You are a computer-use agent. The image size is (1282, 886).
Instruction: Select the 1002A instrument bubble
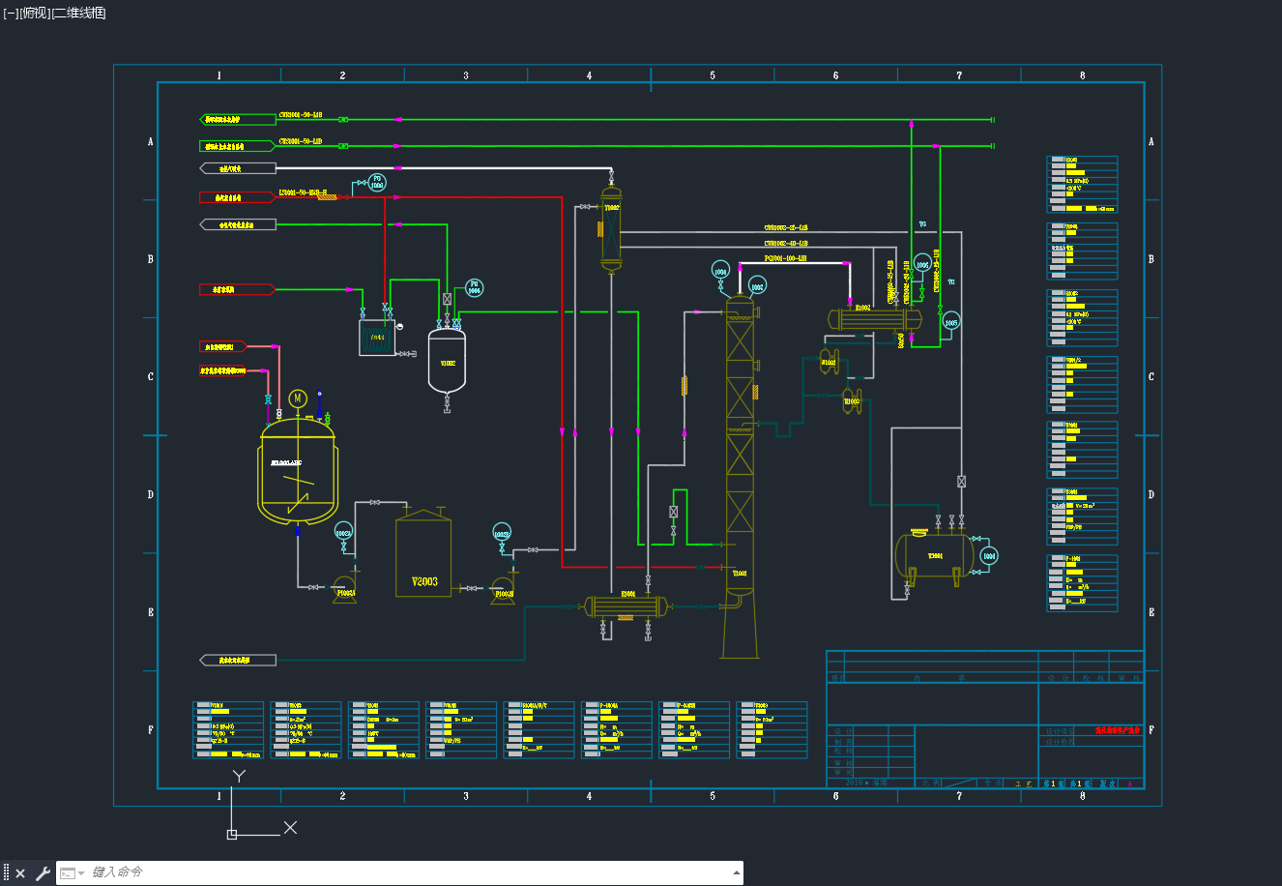click(343, 532)
